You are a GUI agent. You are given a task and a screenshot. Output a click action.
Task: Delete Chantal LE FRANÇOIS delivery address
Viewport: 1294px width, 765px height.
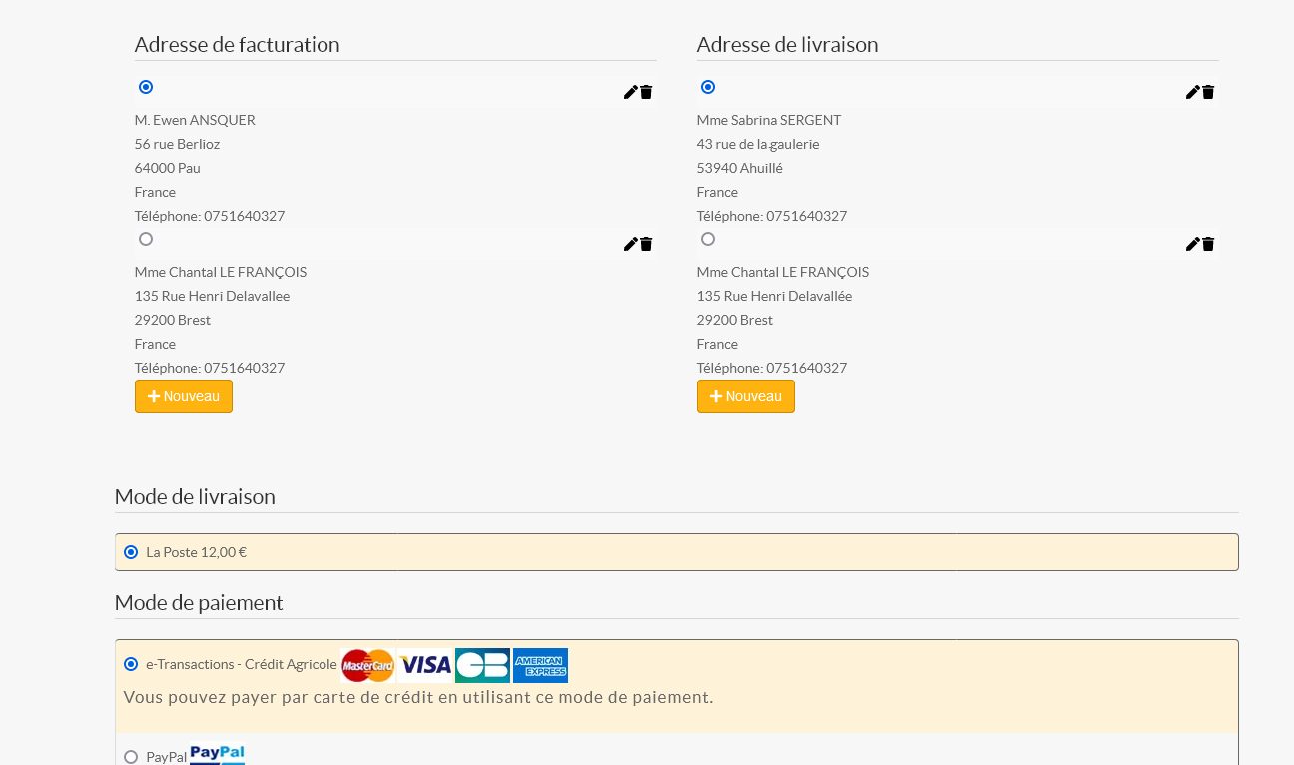click(x=1208, y=244)
